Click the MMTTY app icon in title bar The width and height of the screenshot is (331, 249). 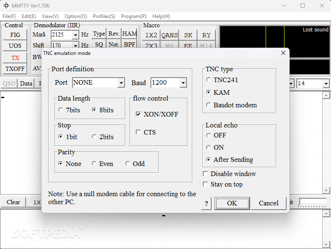click(6, 5)
